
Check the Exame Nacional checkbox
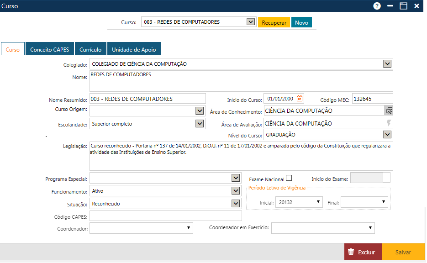click(x=289, y=178)
